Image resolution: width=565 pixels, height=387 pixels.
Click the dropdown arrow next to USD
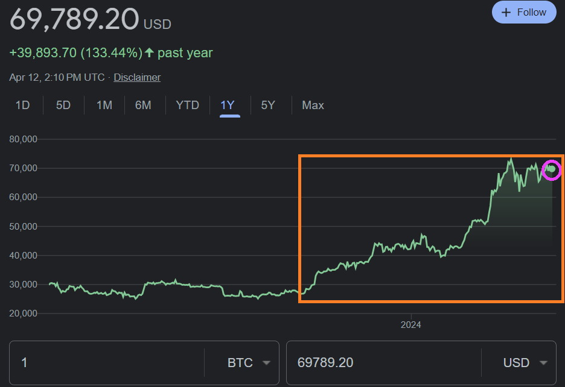pos(543,363)
